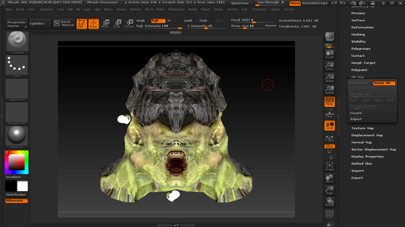
Task: Open the Zplugin menu
Action: coord(275,9)
